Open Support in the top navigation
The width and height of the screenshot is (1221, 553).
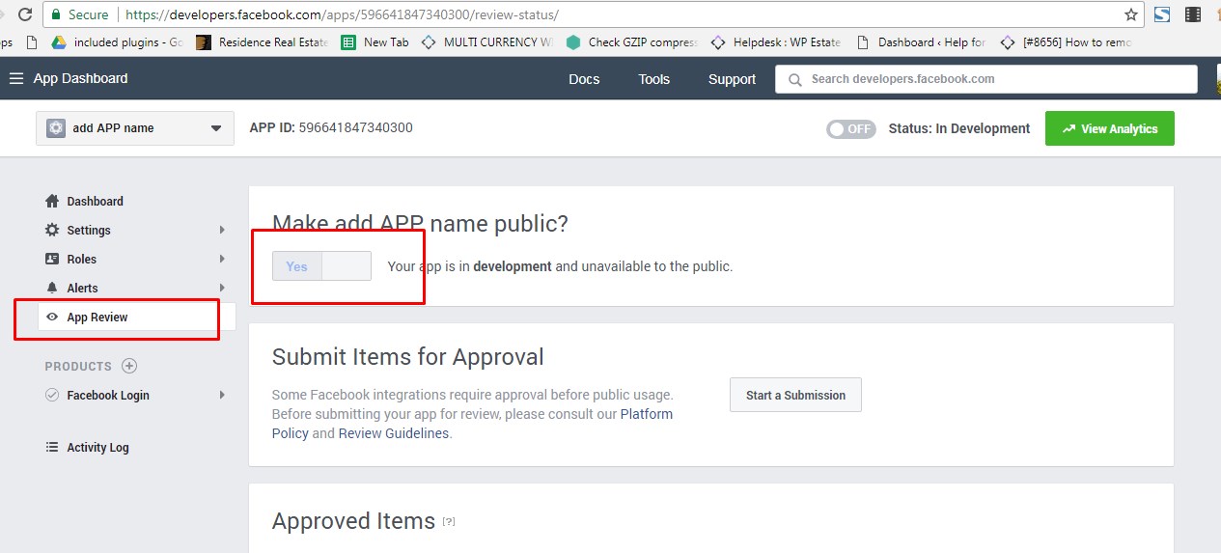pyautogui.click(x=732, y=79)
